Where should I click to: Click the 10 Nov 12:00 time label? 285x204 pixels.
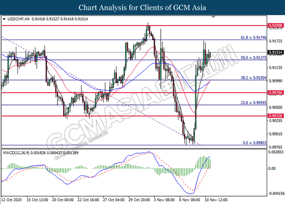click(216, 200)
